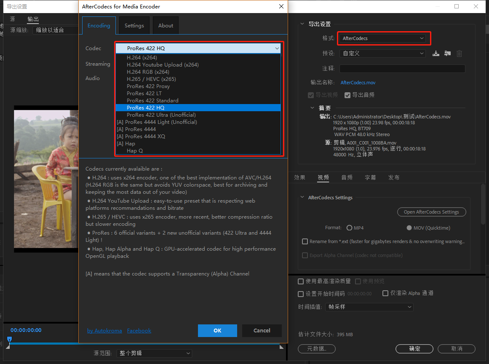
Task: Enable 使用最高渲染质量 checkbox
Action: coord(301,281)
